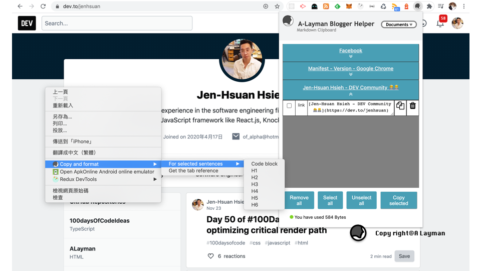
Task: Open the 100daysOfCodeIdeas repository
Action: 99,221
